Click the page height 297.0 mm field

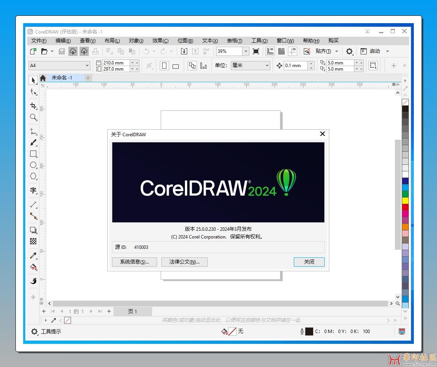(116, 69)
